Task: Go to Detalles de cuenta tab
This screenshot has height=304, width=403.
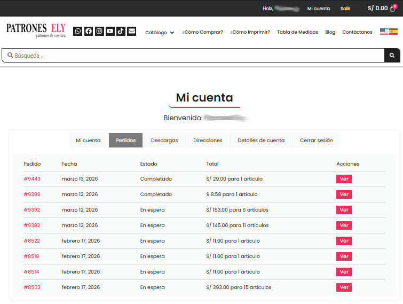Action: tap(261, 141)
